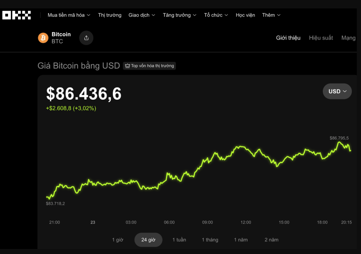Click the 12:00 time axis label
The image size is (361, 254).
click(246, 222)
